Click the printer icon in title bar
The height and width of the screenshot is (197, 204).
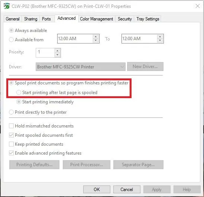(x=7, y=6)
